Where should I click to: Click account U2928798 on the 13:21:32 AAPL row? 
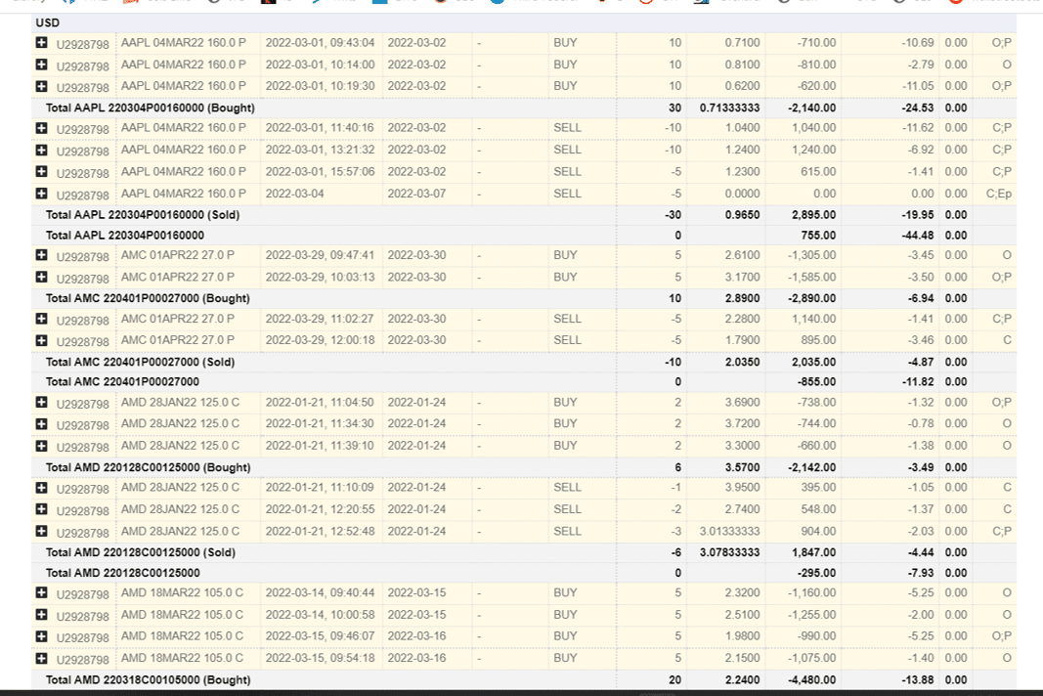82,152
